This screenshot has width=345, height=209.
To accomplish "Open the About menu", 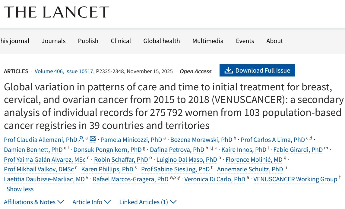I will point(275,41).
